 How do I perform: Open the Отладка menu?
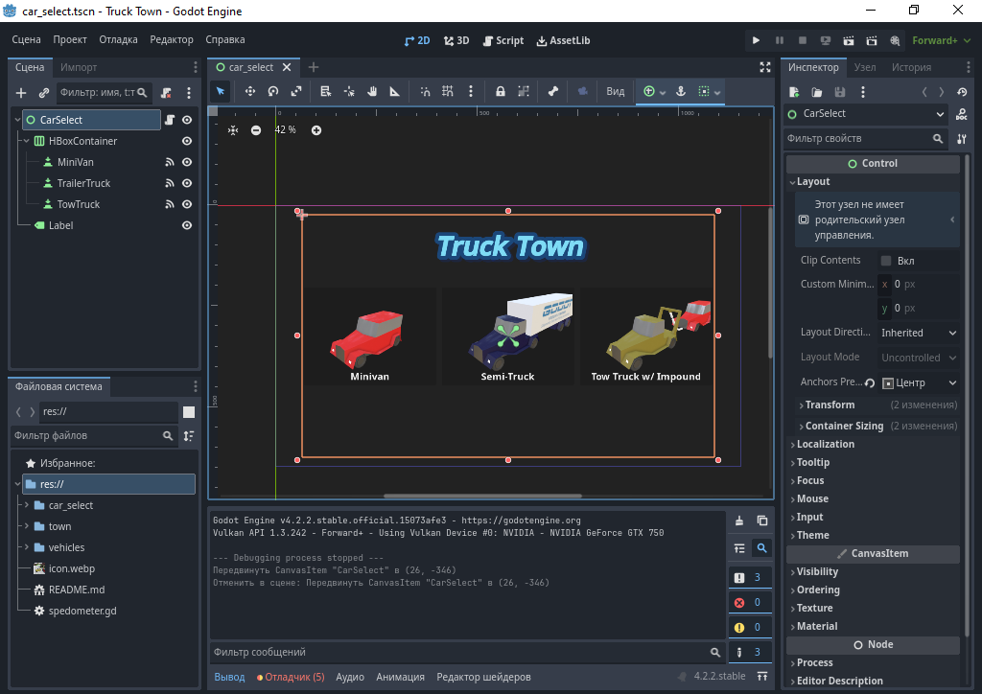pos(118,40)
